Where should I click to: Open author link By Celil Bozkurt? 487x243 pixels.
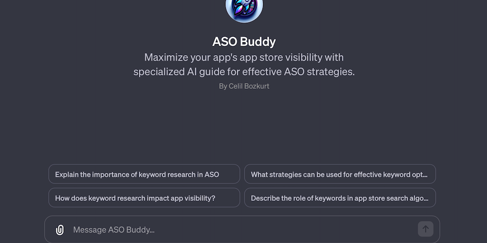coord(244,86)
